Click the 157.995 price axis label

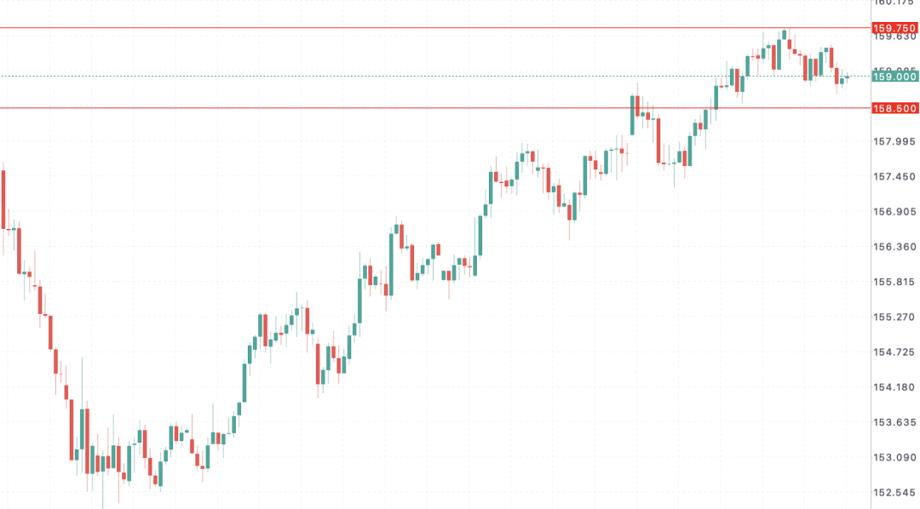pos(894,142)
